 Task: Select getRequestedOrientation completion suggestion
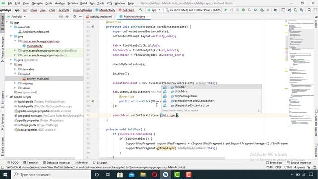pos(212,105)
